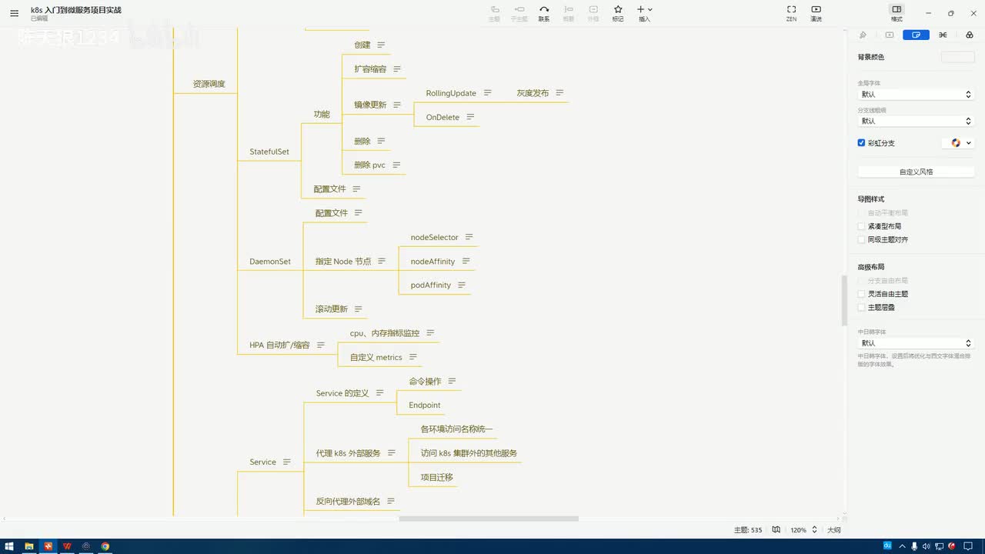The image size is (985, 554).
Task: Open the 全局字体 font dropdown
Action: pyautogui.click(x=916, y=95)
